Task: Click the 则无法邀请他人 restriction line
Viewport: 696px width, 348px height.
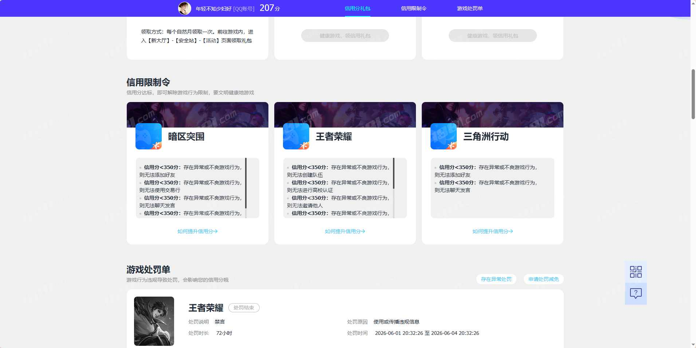Action: coord(304,206)
